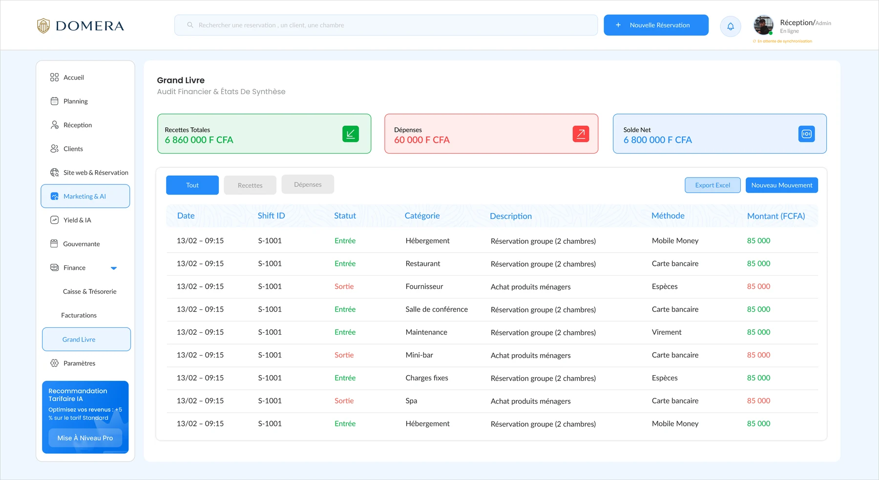
Task: Click the Montant (FCFA) column header
Action: pyautogui.click(x=776, y=216)
